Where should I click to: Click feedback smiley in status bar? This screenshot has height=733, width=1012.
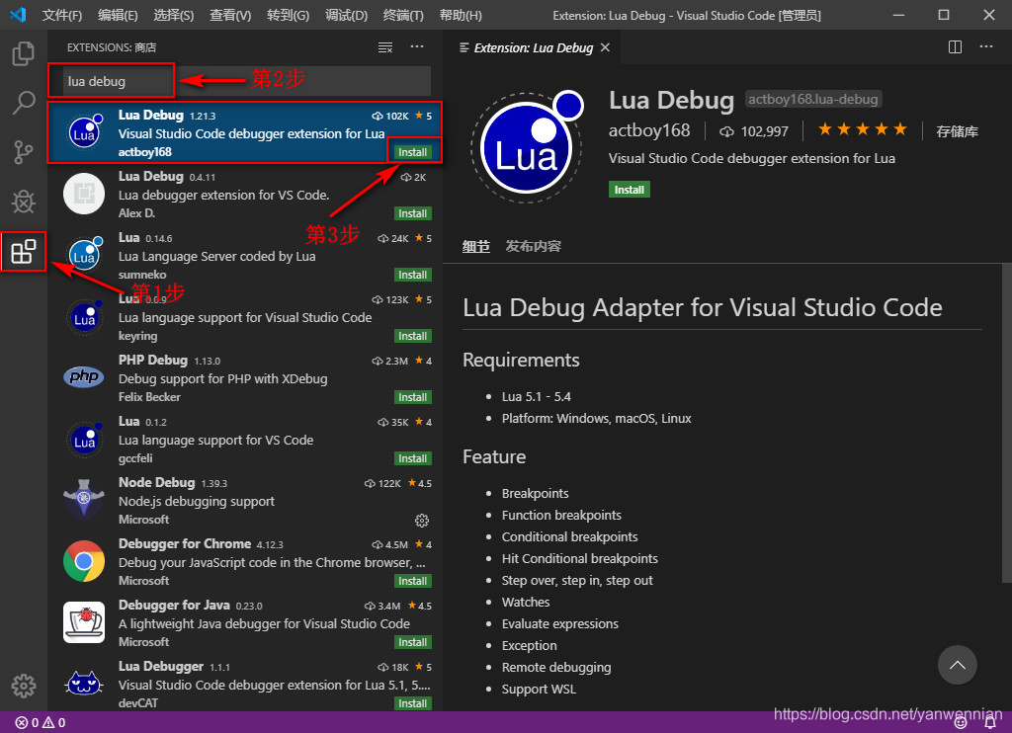pyautogui.click(x=961, y=723)
